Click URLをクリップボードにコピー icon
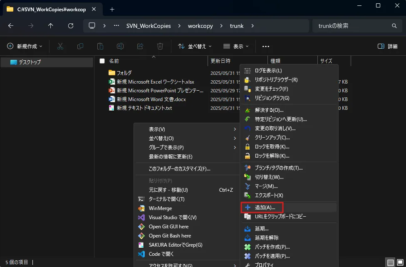The width and height of the screenshot is (406, 267). (248, 217)
